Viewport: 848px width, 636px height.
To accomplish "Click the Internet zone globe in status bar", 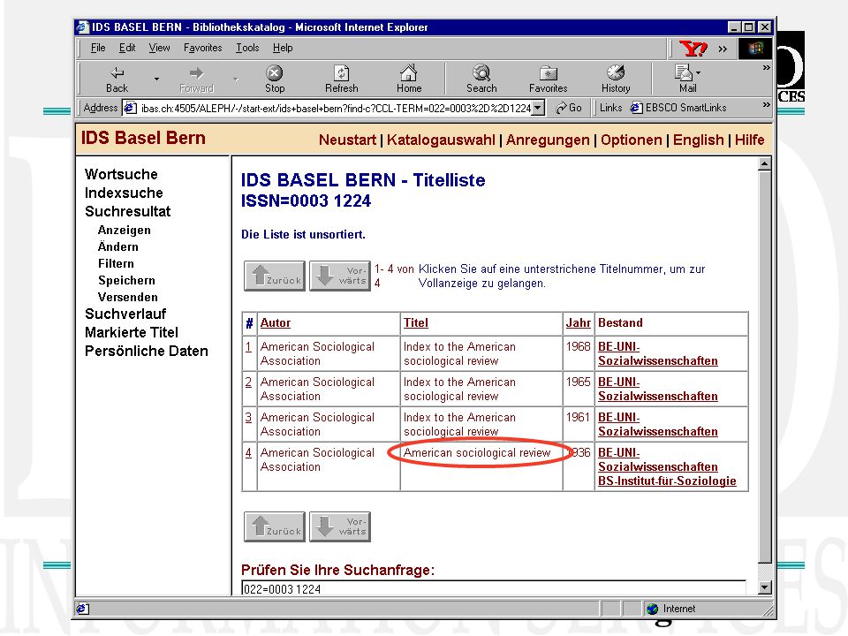I will (x=652, y=609).
